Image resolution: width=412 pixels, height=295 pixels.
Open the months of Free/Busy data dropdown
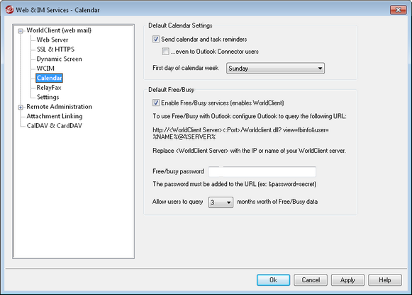[x=221, y=202]
